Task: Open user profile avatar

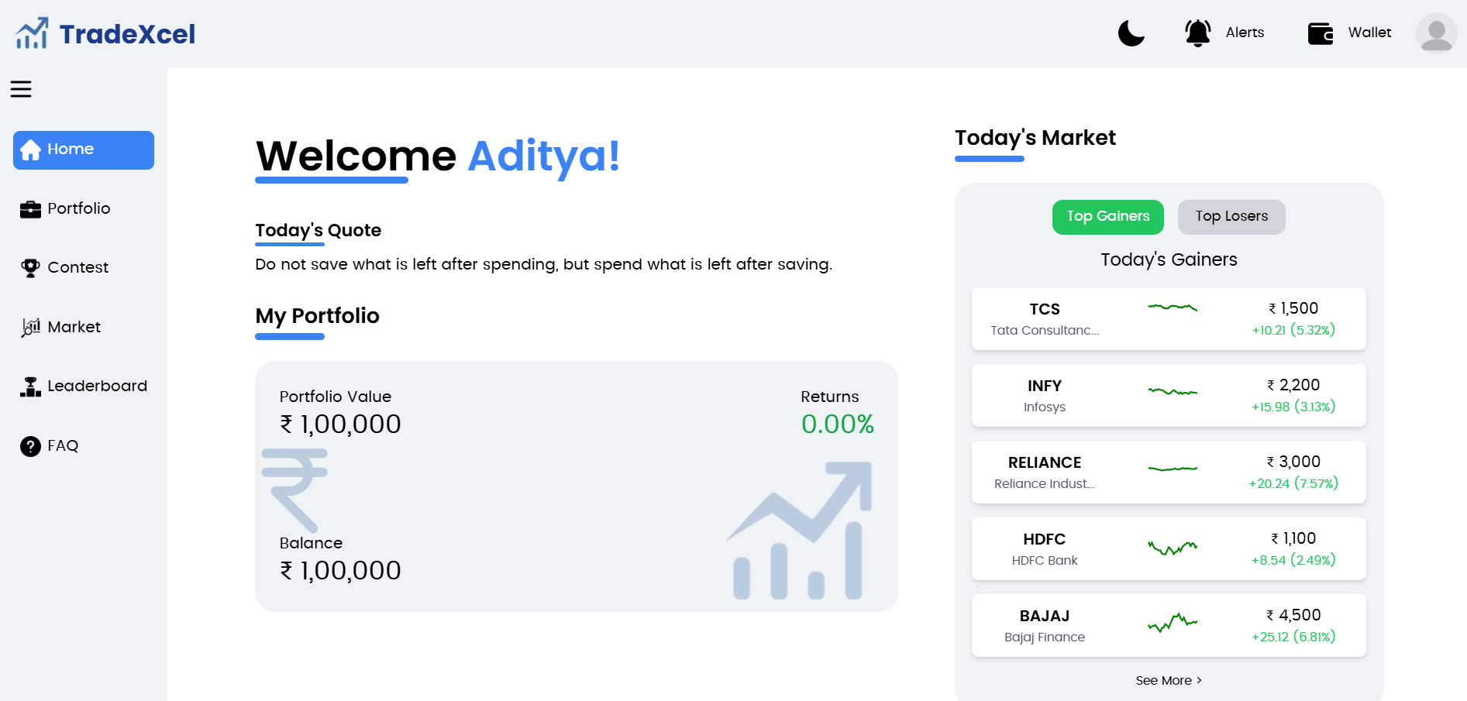Action: point(1436,33)
